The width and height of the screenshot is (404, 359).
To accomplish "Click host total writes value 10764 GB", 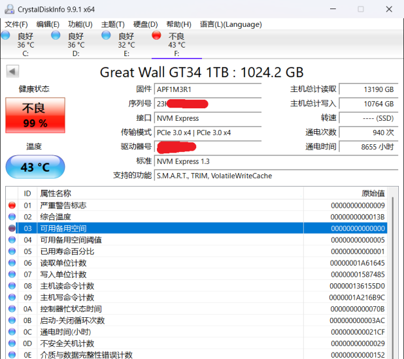I will pyautogui.click(x=369, y=104).
